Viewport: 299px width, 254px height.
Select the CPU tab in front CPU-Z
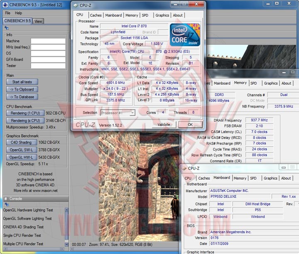(80, 15)
